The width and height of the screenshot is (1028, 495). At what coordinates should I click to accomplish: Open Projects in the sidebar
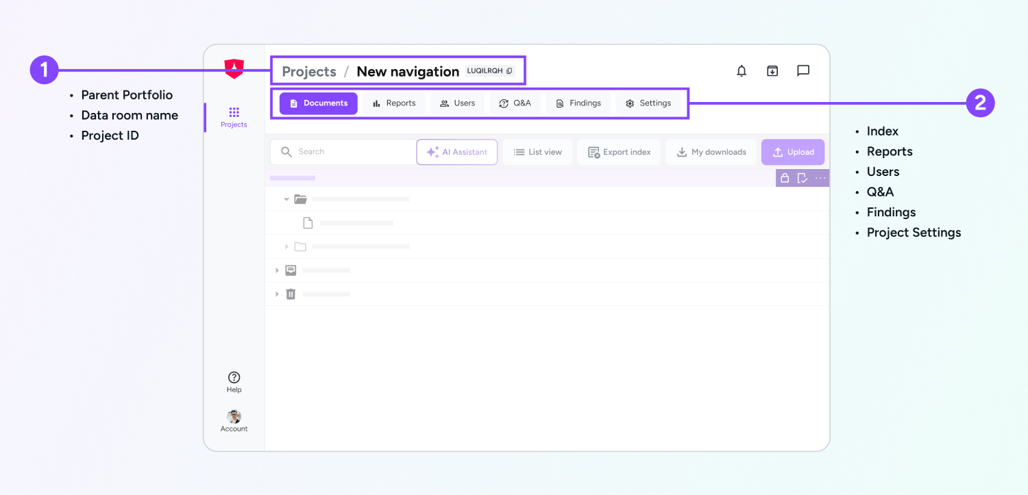(x=234, y=117)
